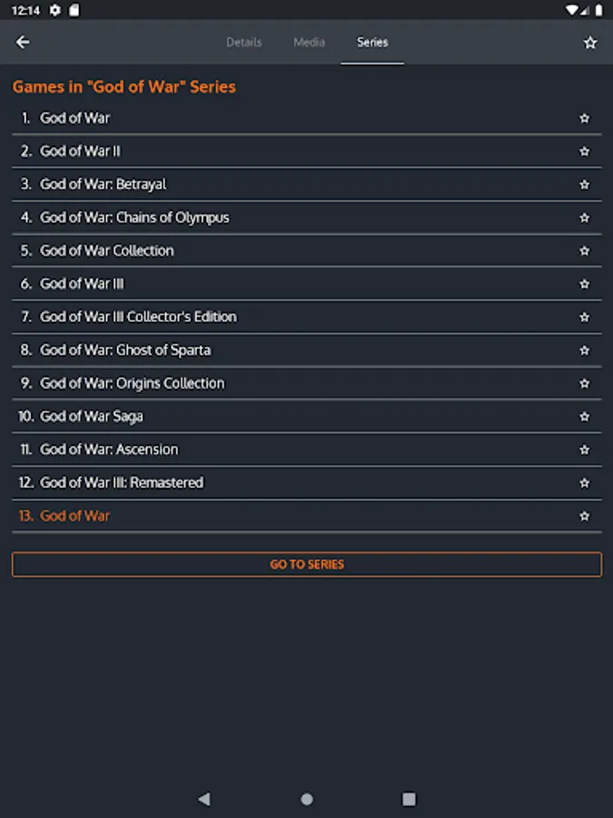613x818 pixels.
Task: Switch to the Details tab
Action: coord(243,43)
